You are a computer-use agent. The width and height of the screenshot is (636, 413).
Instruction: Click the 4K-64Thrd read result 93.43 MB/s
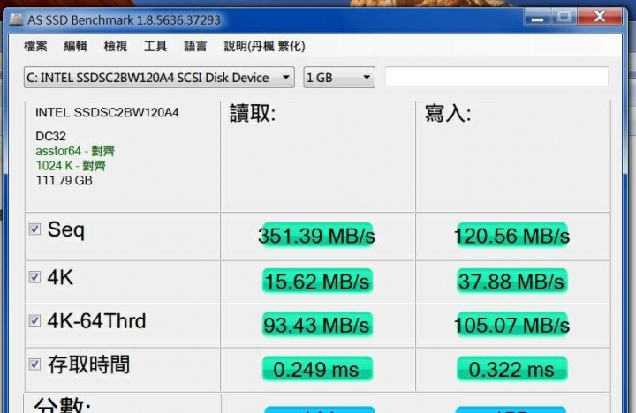(317, 325)
